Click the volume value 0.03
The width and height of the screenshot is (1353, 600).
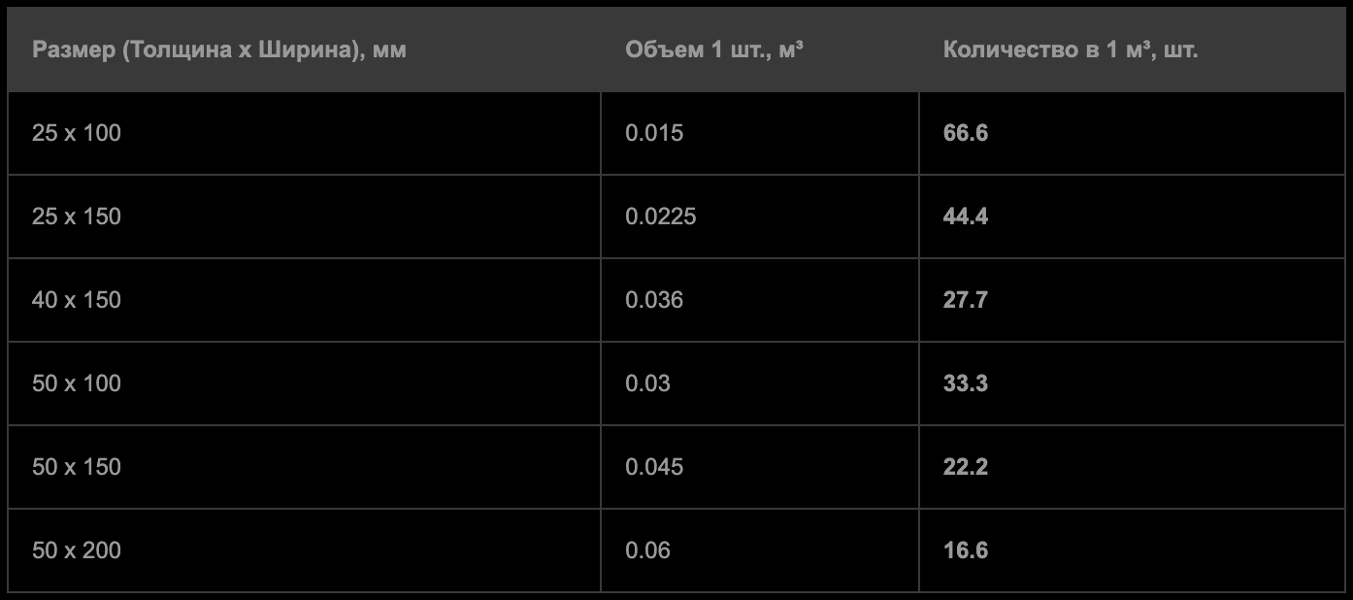[648, 383]
